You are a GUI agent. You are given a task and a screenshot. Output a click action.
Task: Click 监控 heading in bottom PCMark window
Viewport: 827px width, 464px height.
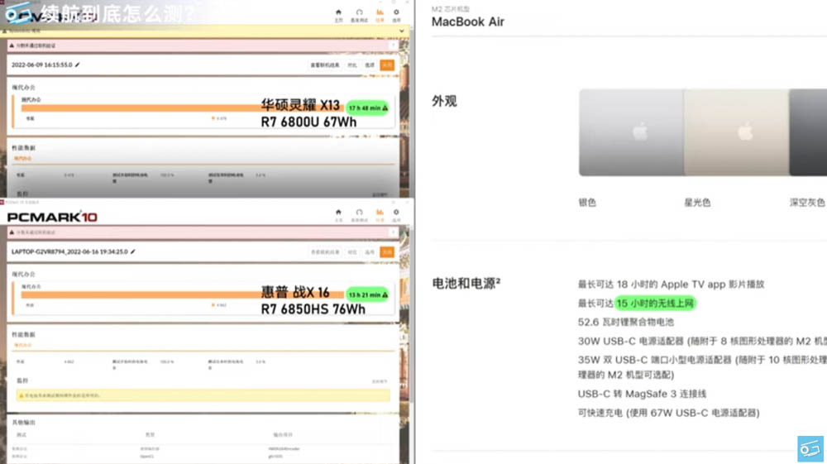(22, 380)
